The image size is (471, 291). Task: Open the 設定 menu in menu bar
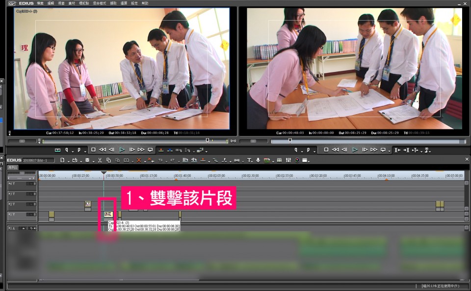(x=134, y=3)
